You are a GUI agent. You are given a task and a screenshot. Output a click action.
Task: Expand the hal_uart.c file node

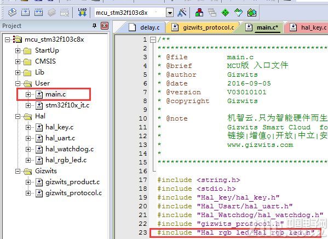[28, 138]
